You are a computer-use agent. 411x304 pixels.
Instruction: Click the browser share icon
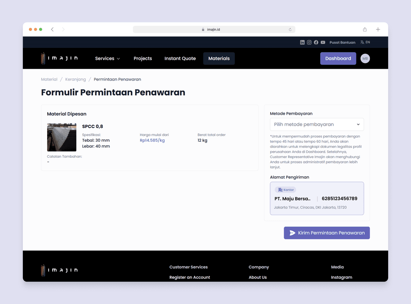[365, 30]
